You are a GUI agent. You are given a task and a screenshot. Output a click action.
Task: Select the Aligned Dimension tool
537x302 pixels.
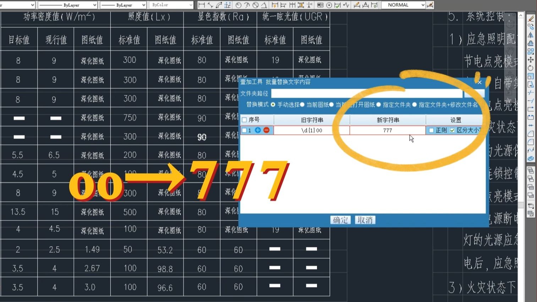pyautogui.click(x=210, y=5)
